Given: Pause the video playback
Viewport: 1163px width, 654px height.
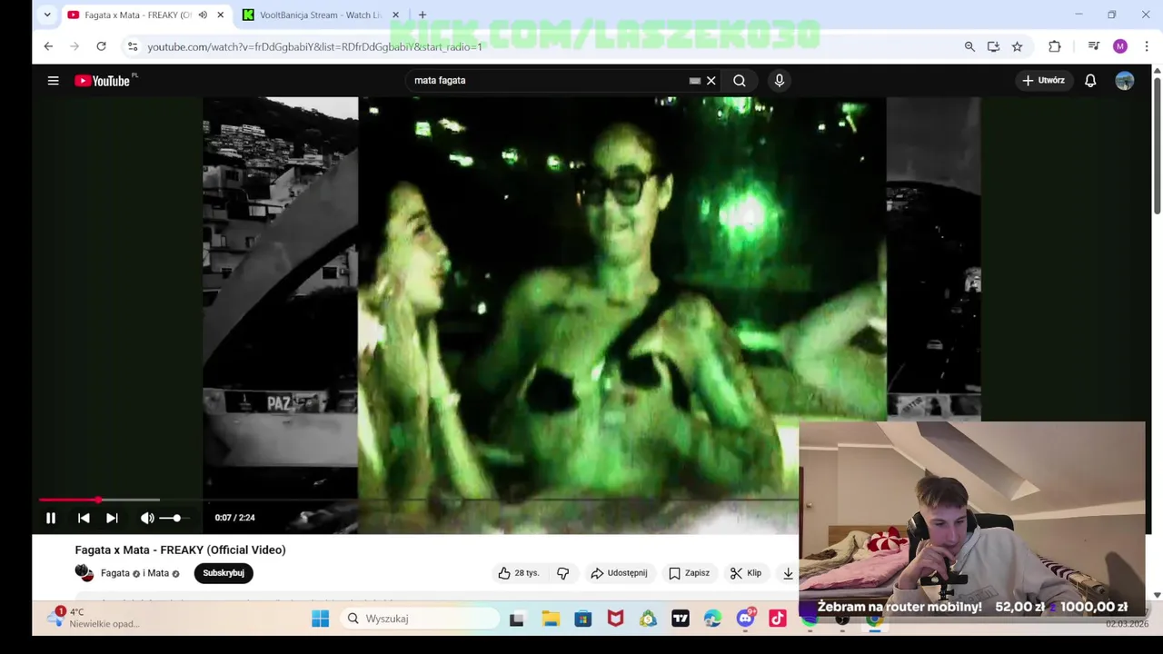Looking at the screenshot, I should point(51,518).
